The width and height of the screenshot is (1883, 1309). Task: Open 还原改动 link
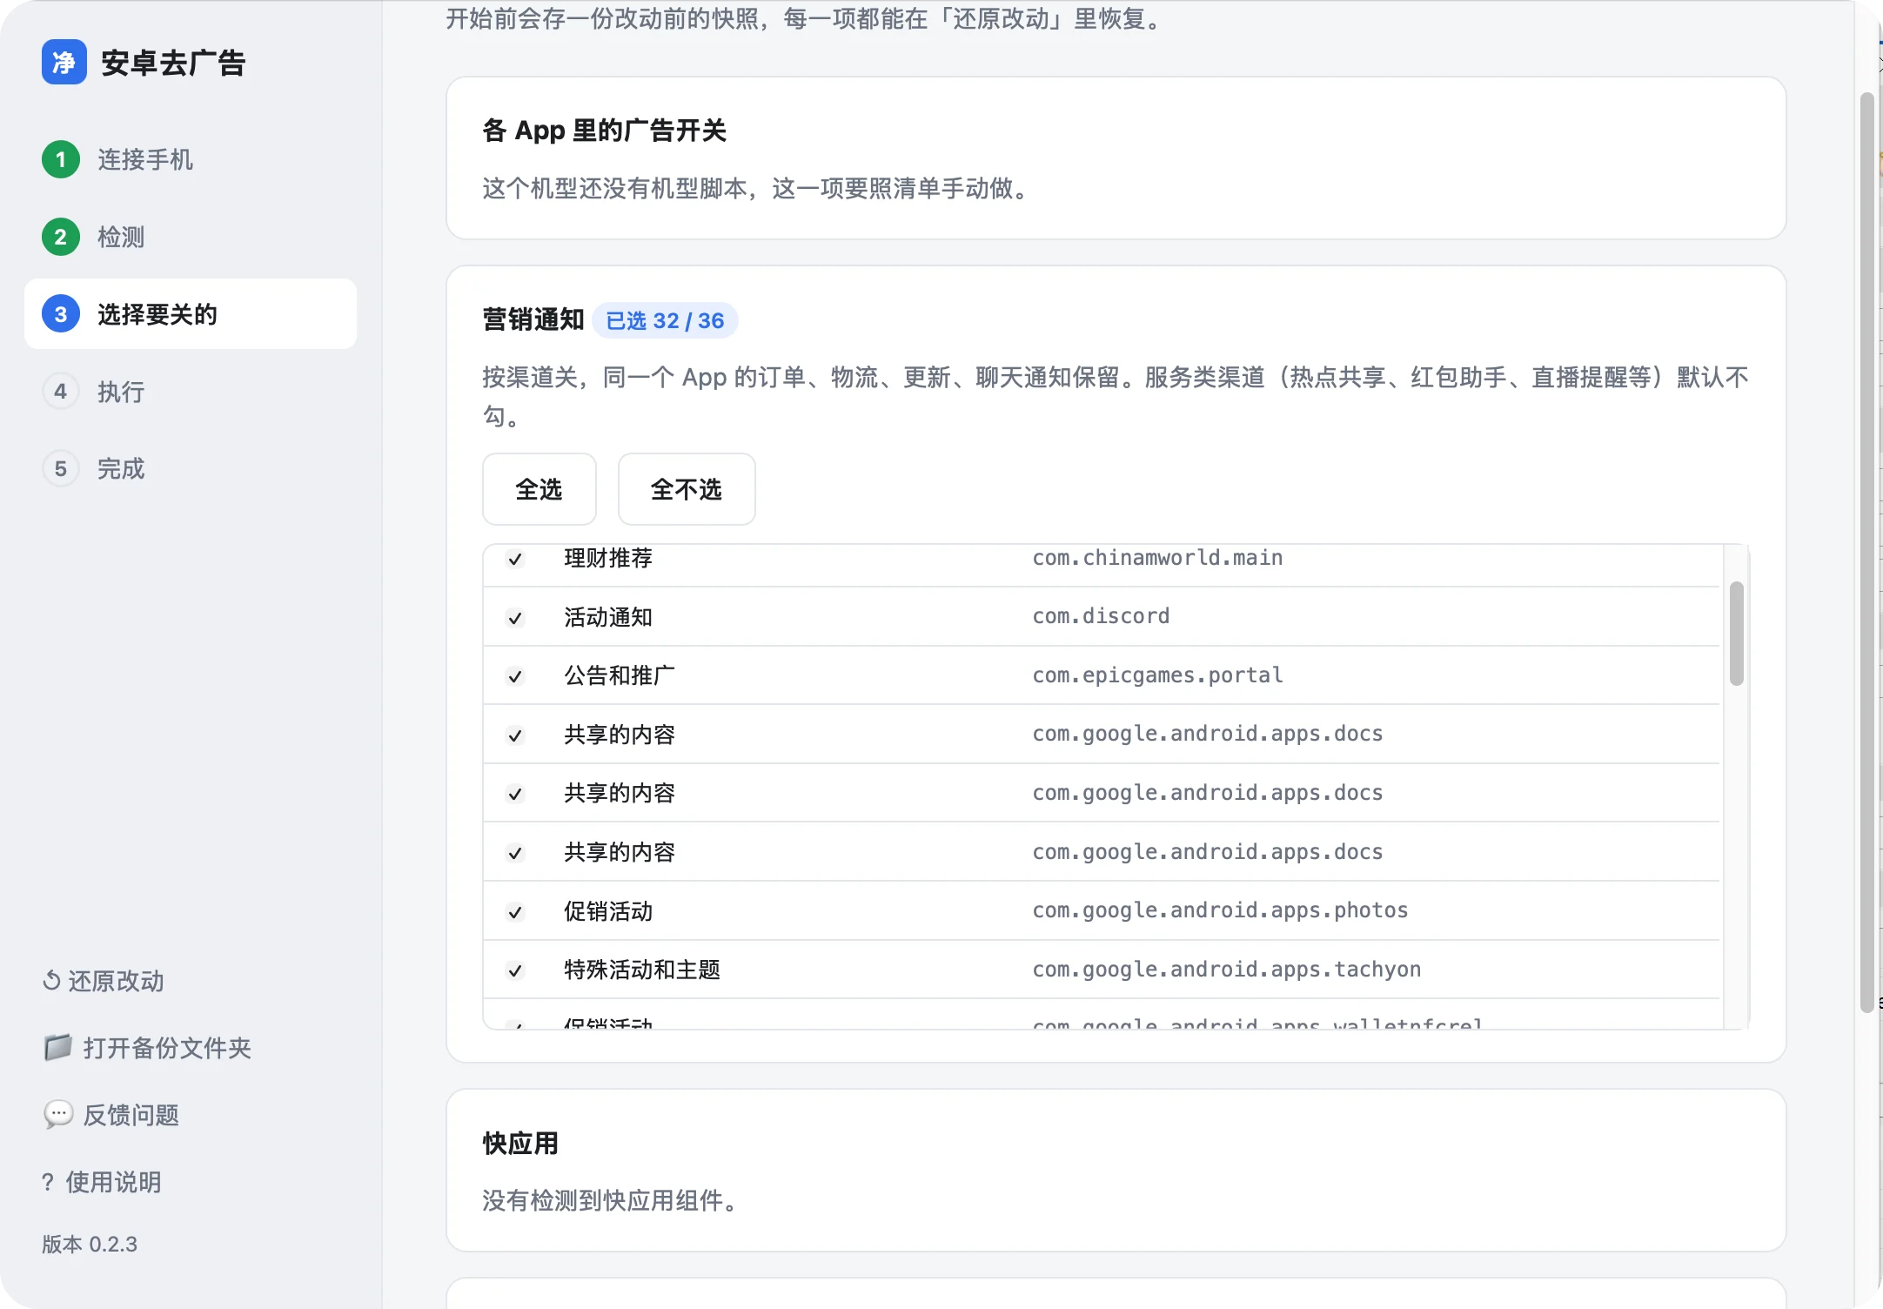[x=104, y=981]
